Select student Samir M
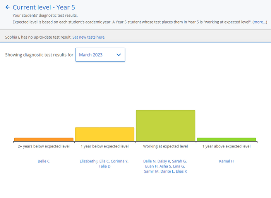Image resolution: width=271 pixels, height=198 pixels. click(151, 171)
